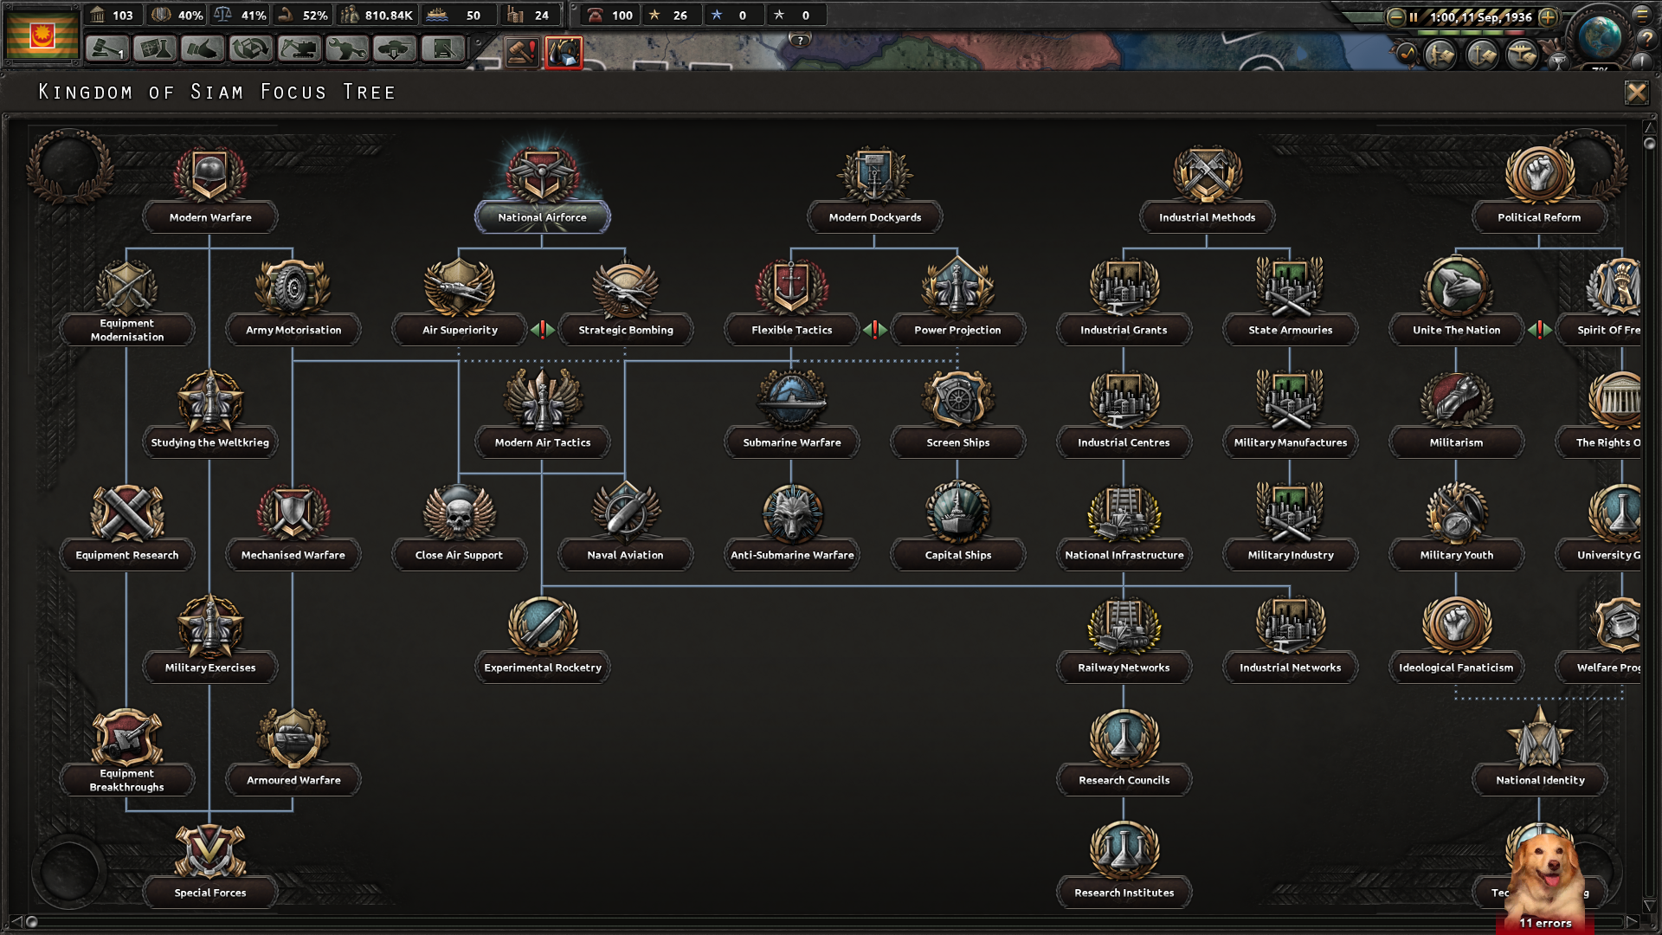Select the trade and diplomacy gavel icon
Image resolution: width=1662 pixels, height=935 pixels.
click(x=106, y=52)
